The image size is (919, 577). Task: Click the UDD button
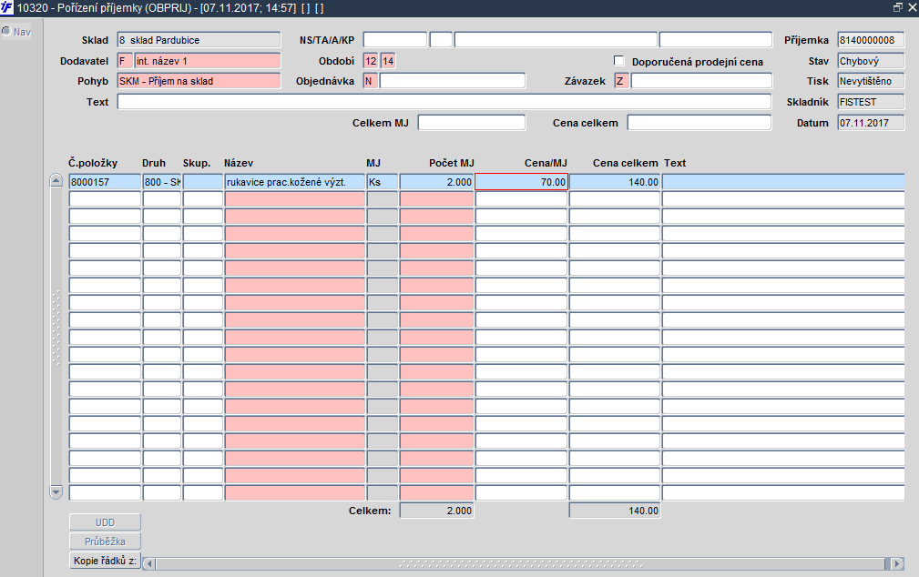(x=105, y=521)
